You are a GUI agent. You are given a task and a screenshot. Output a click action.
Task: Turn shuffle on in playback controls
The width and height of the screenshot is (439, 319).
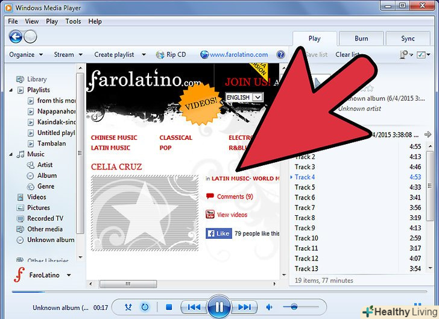(x=128, y=307)
